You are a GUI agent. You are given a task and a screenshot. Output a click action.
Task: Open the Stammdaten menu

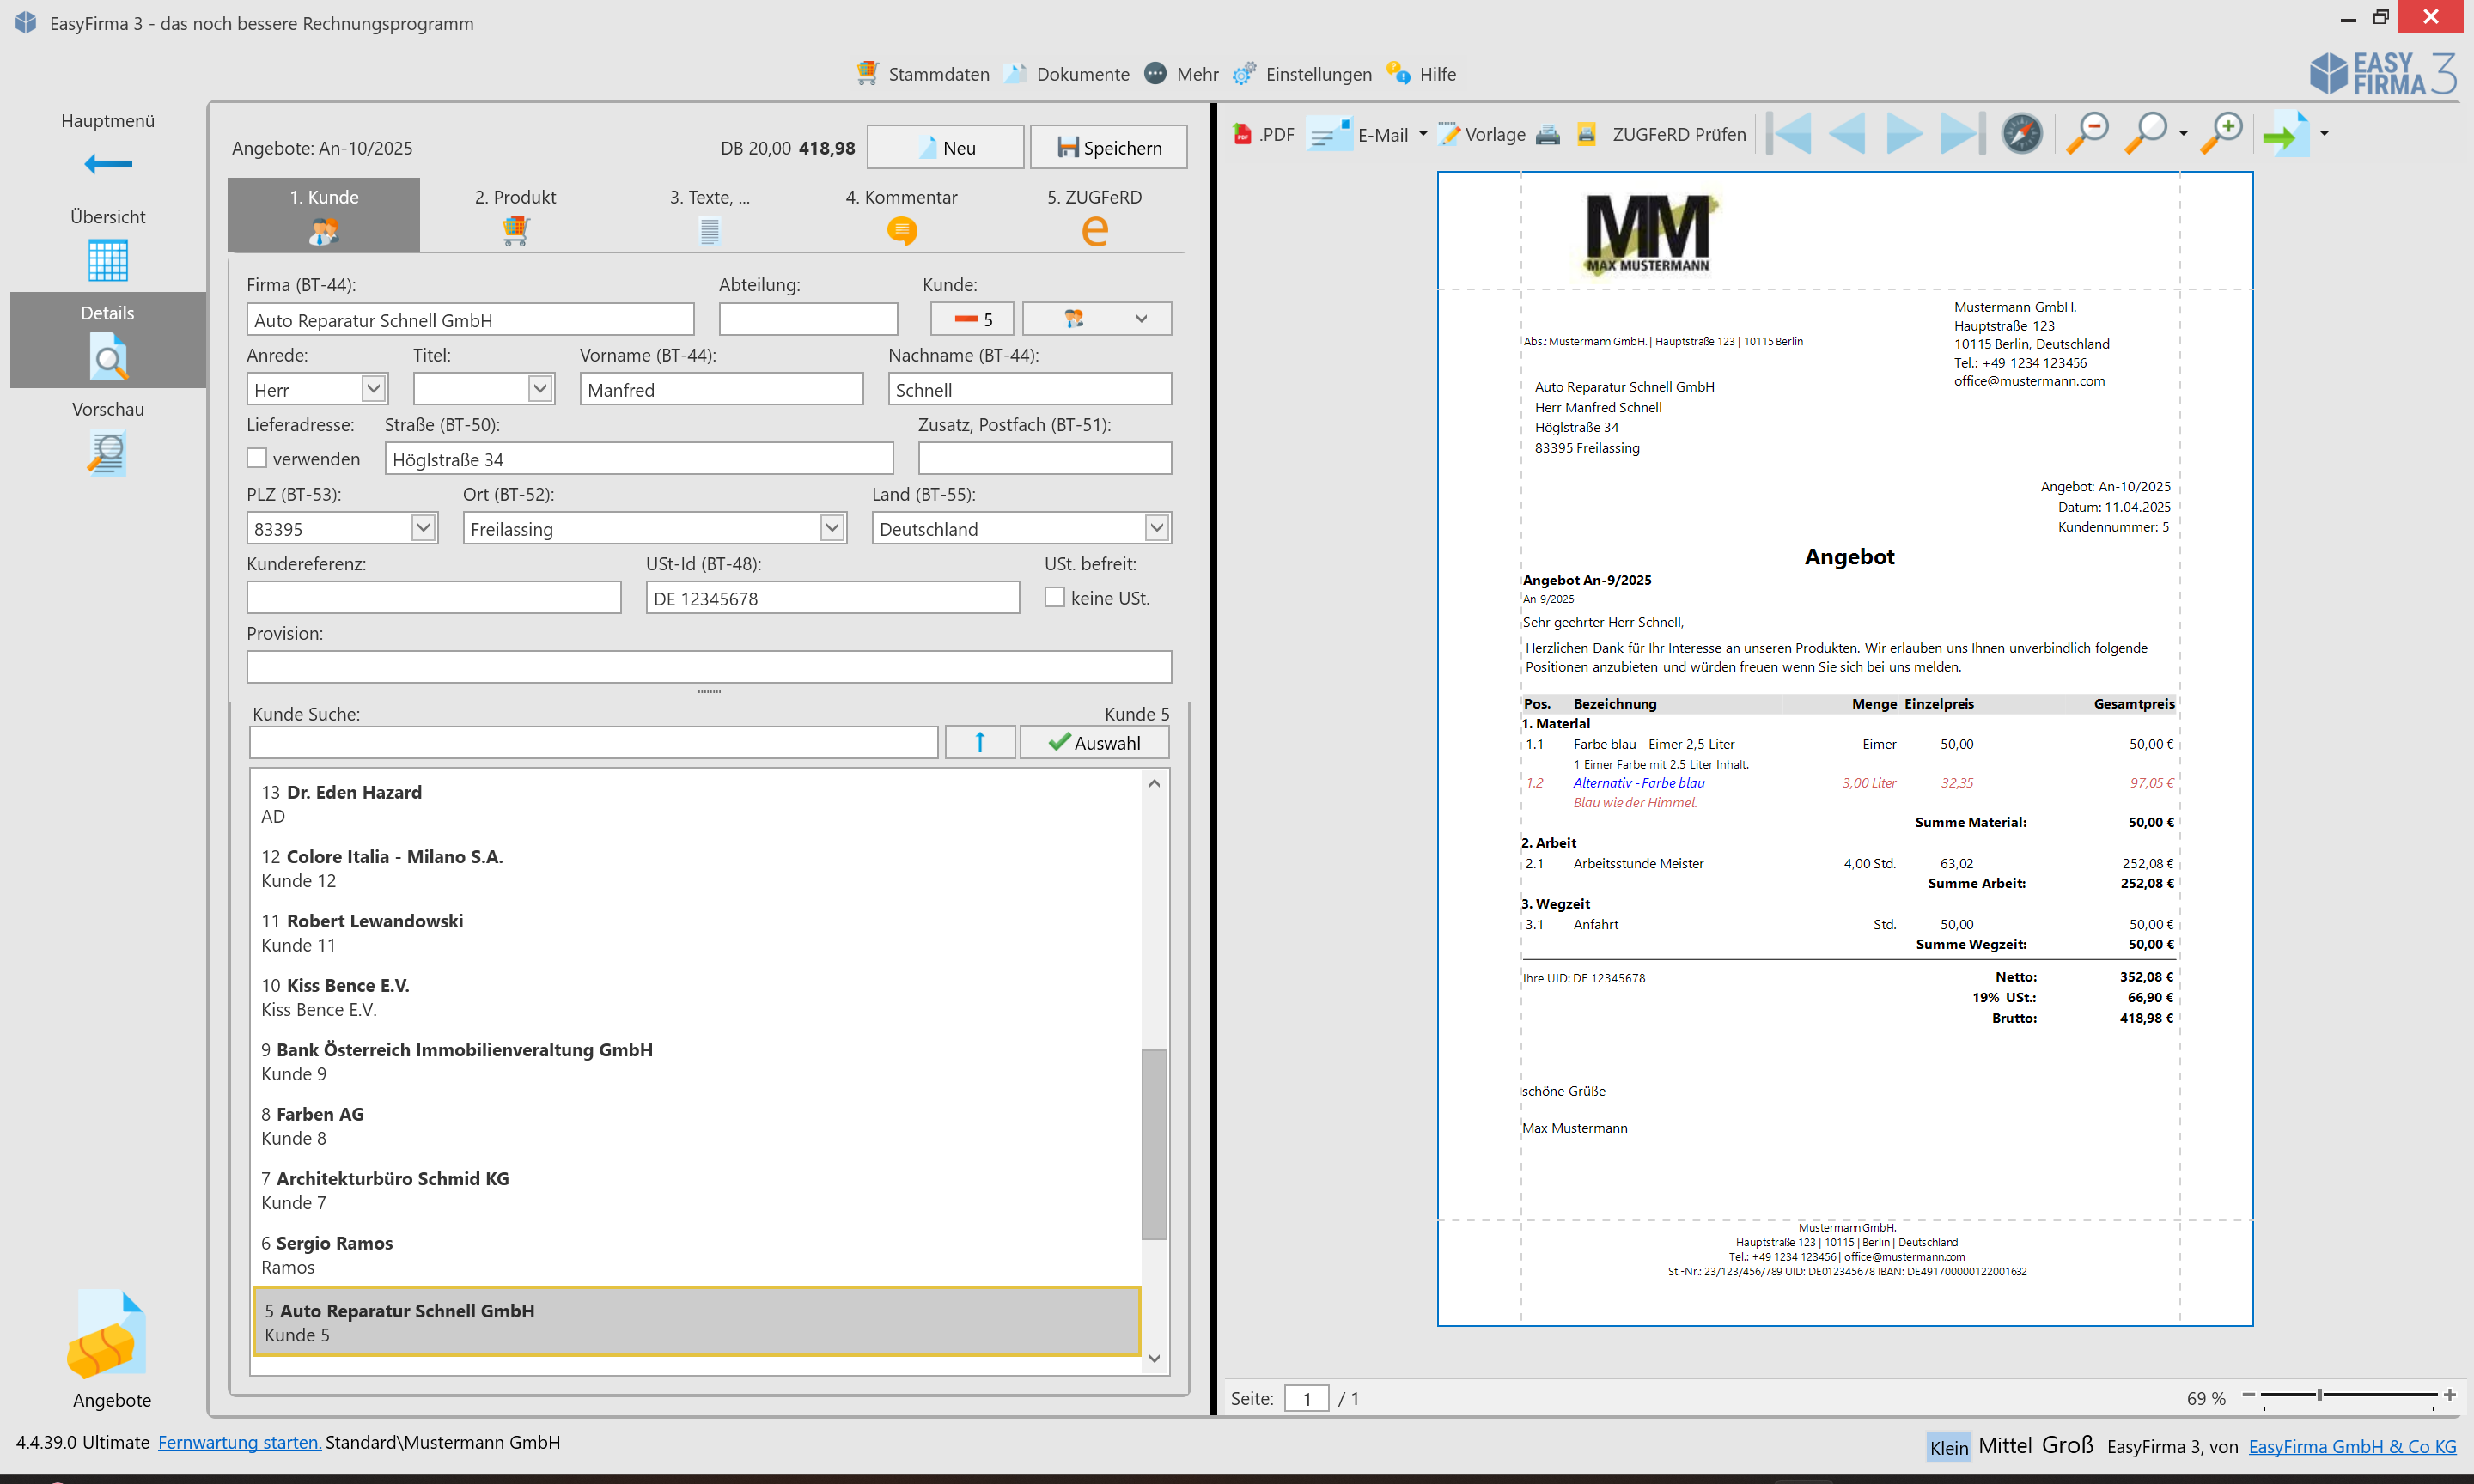point(923,74)
